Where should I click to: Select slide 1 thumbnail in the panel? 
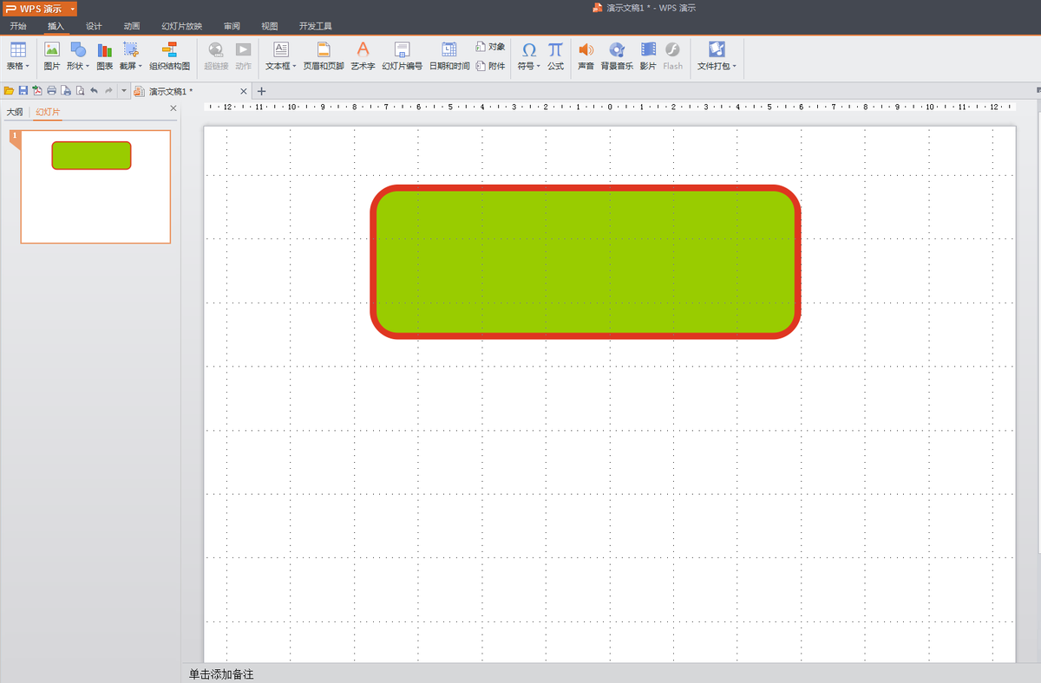coord(95,186)
